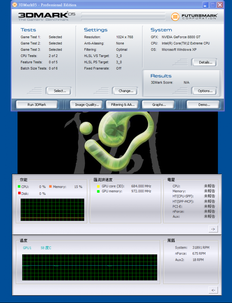The height and width of the screenshot is (303, 232).
Task: Click the GPU1 temperature label
Action: point(27,248)
